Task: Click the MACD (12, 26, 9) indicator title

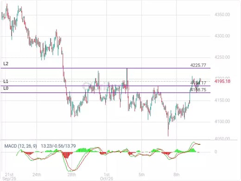Action: pyautogui.click(x=21, y=146)
